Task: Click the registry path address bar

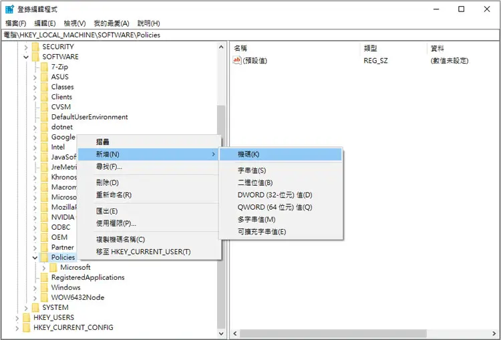Action: coord(251,35)
